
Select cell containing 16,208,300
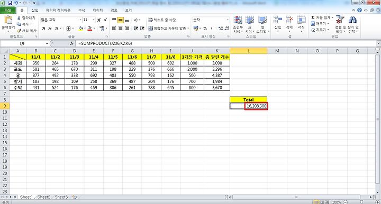tap(249, 106)
